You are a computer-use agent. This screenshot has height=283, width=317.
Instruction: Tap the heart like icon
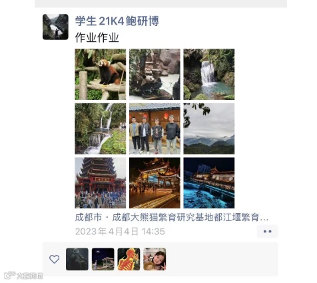(54, 259)
